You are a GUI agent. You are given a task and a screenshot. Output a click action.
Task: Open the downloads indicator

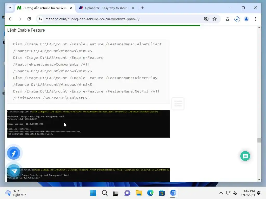pyautogui.click(x=237, y=19)
